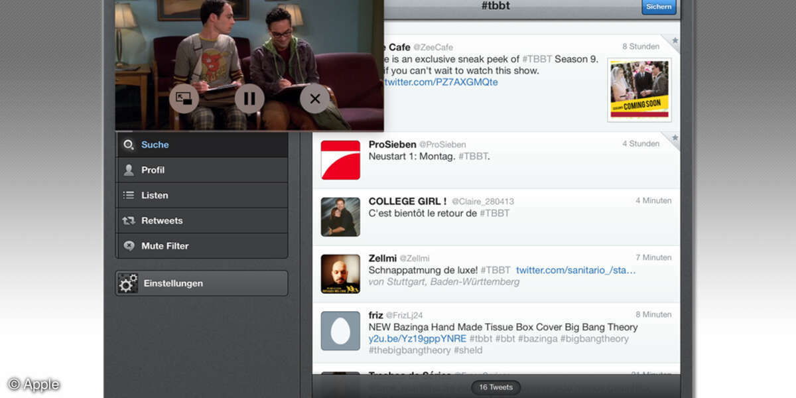Image resolution: width=796 pixels, height=398 pixels.
Task: Click the #tbbt search title in header
Action: pyautogui.click(x=496, y=6)
